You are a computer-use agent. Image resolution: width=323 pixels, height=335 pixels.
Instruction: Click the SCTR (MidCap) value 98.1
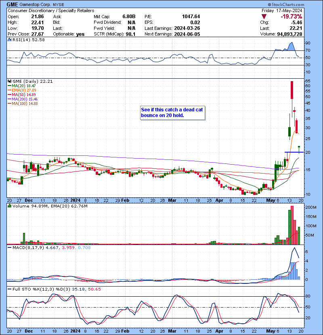tap(130, 34)
